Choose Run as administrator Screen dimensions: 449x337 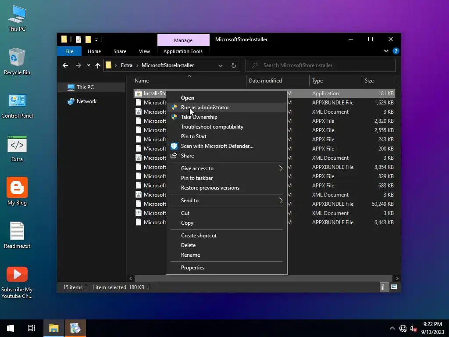coord(227,108)
